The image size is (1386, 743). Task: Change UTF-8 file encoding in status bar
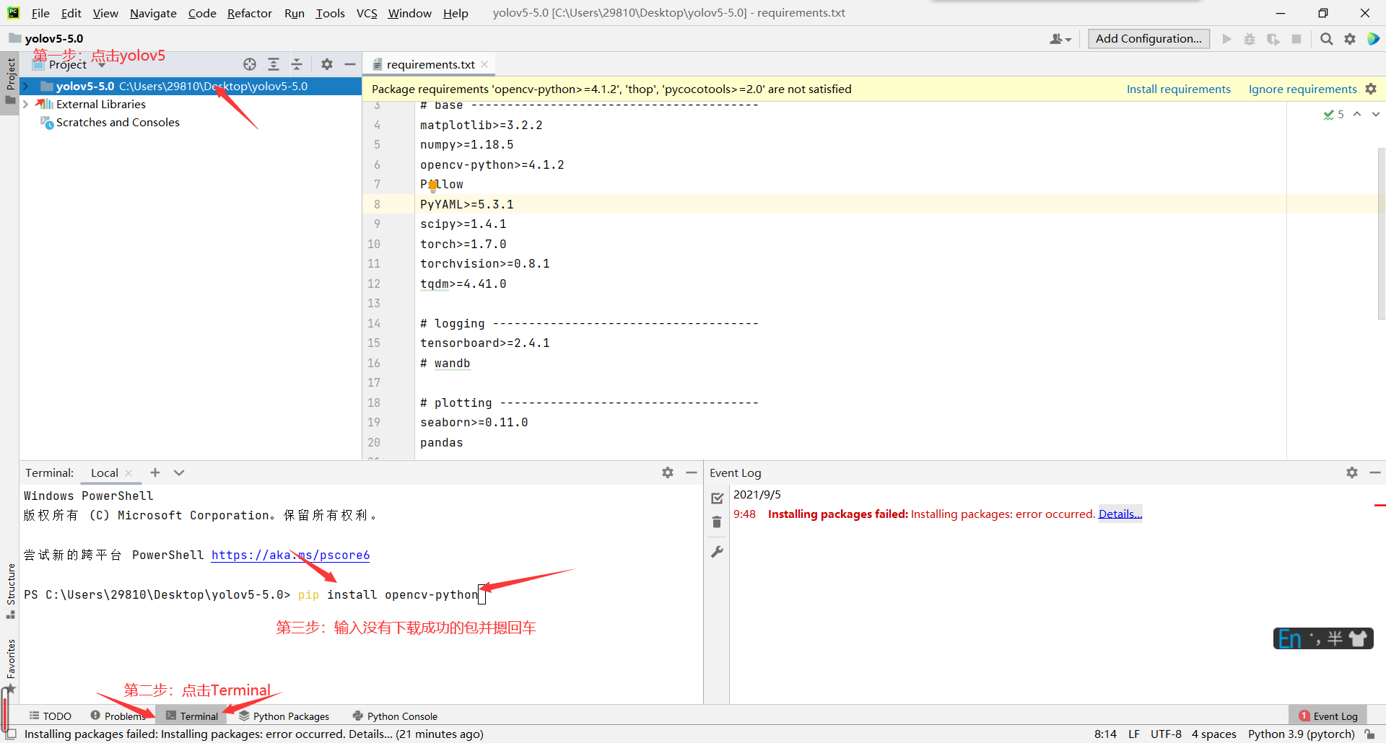(1166, 734)
